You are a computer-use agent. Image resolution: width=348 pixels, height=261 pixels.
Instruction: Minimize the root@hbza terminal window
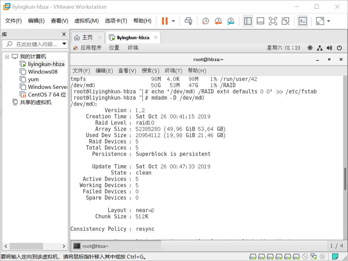click(x=317, y=59)
